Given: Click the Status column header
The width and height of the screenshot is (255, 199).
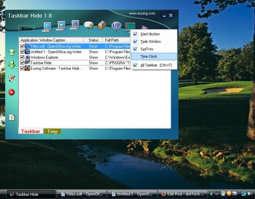Looking at the screenshot, I should coord(93,40).
